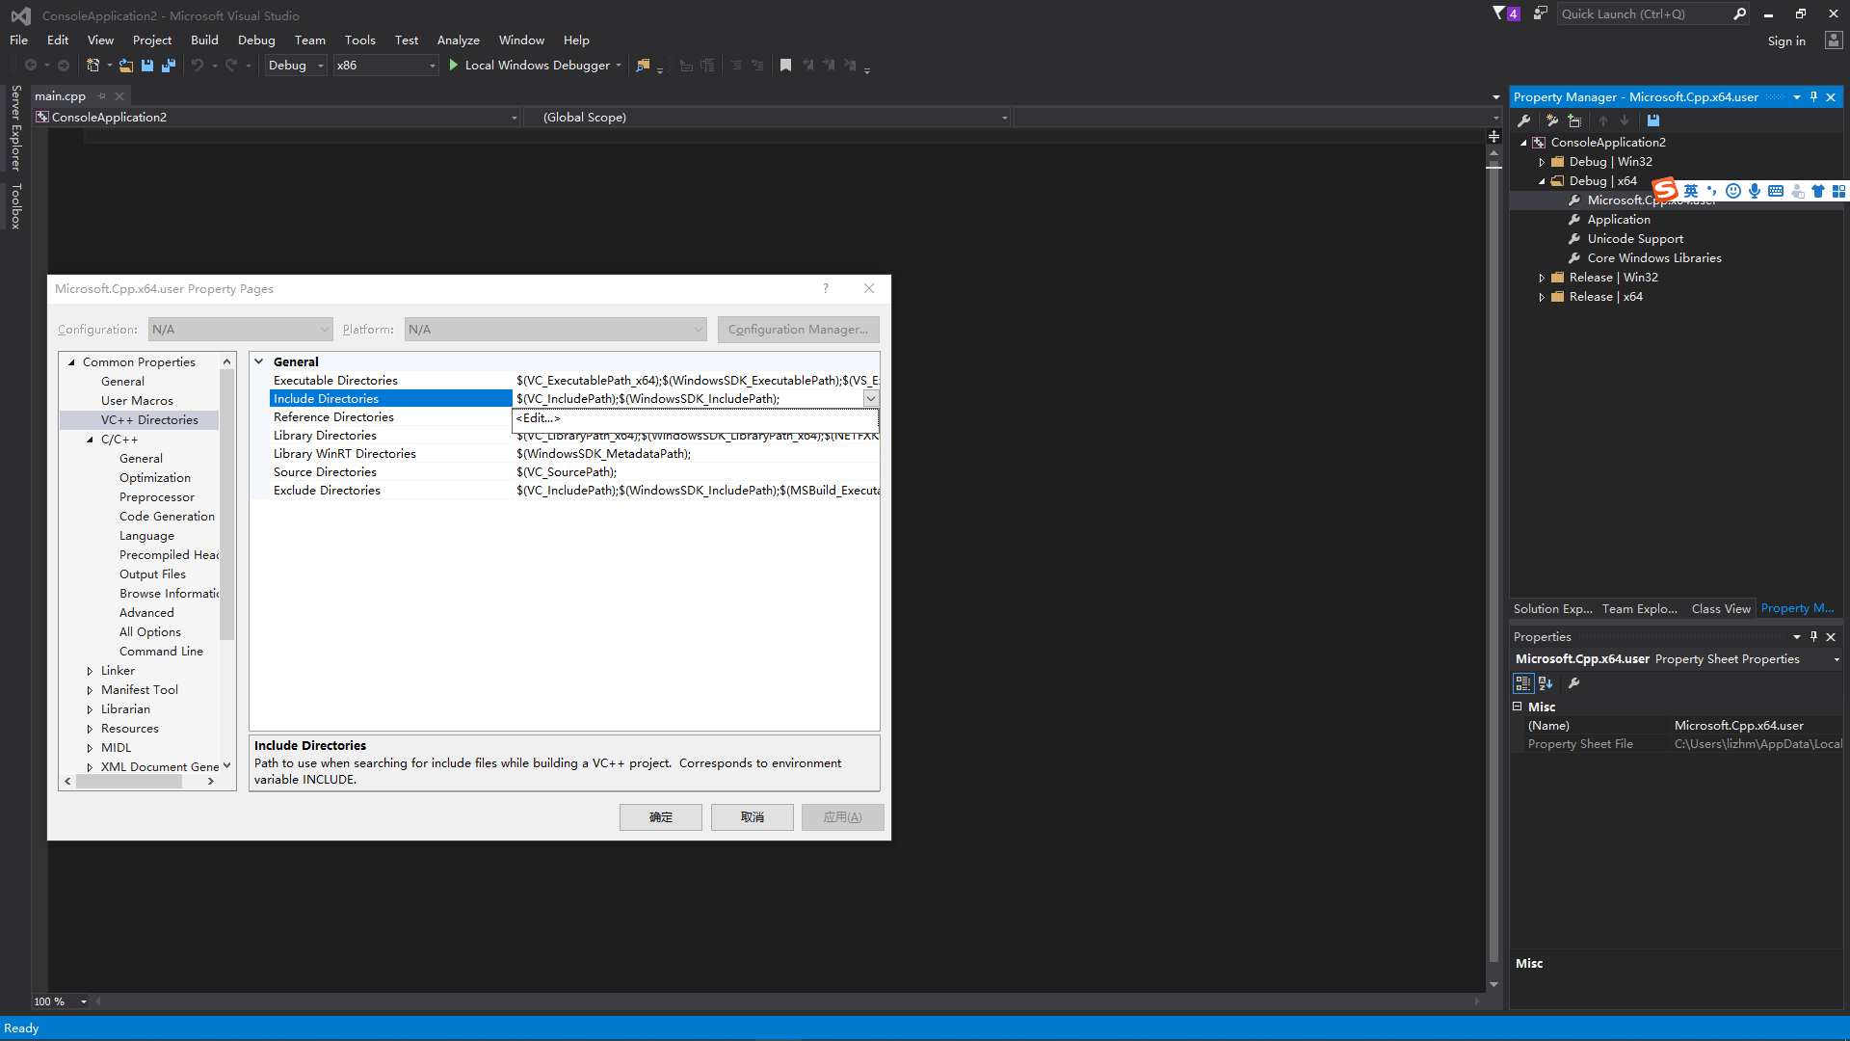This screenshot has width=1850, height=1041.
Task: Switch to the Solution Explorer tab
Action: tap(1553, 609)
